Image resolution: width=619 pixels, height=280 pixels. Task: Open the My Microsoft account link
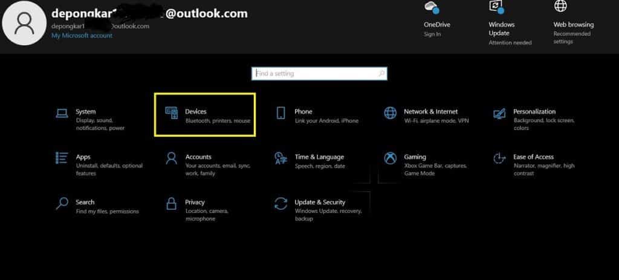[82, 36]
